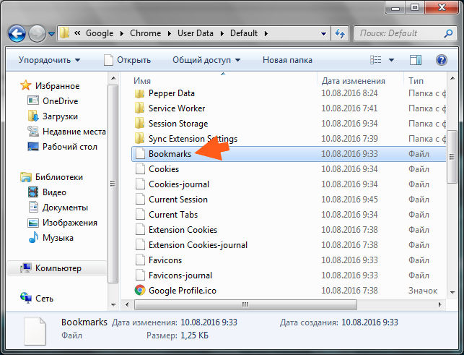The image size is (464, 355).
Task: Change view with the view mode icon
Action: (x=376, y=60)
